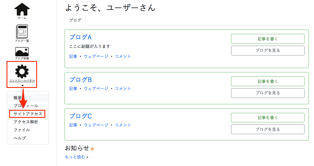Open the ブログ画像 picture icon

click(22, 52)
